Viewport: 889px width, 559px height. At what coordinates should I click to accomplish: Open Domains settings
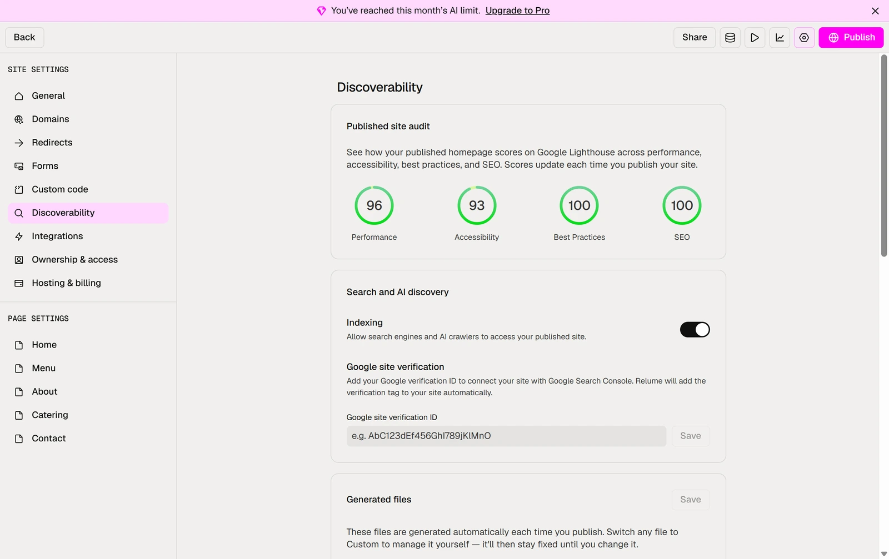[x=88, y=119]
